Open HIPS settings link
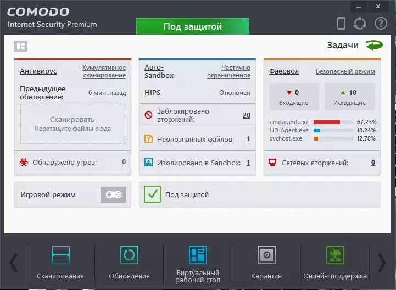This screenshot has height=290, width=396. [152, 93]
